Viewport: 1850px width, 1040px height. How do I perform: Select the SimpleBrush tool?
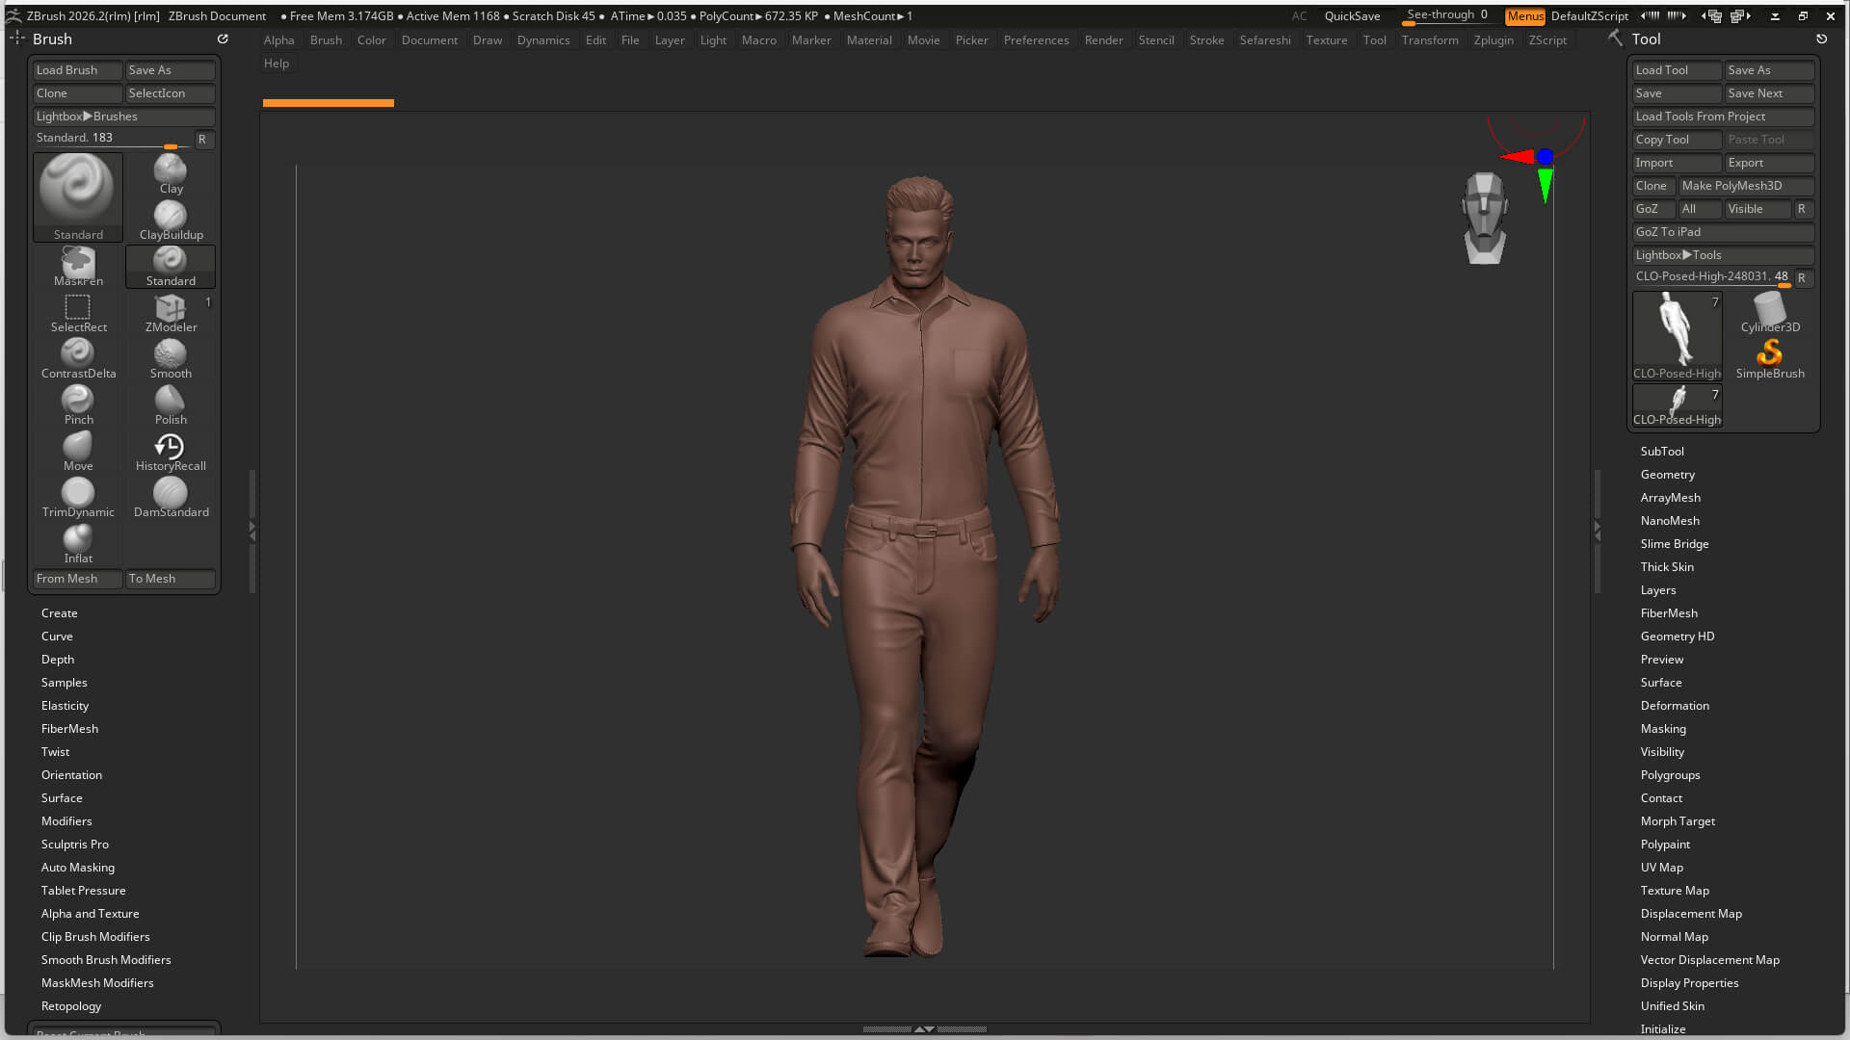coord(1770,359)
